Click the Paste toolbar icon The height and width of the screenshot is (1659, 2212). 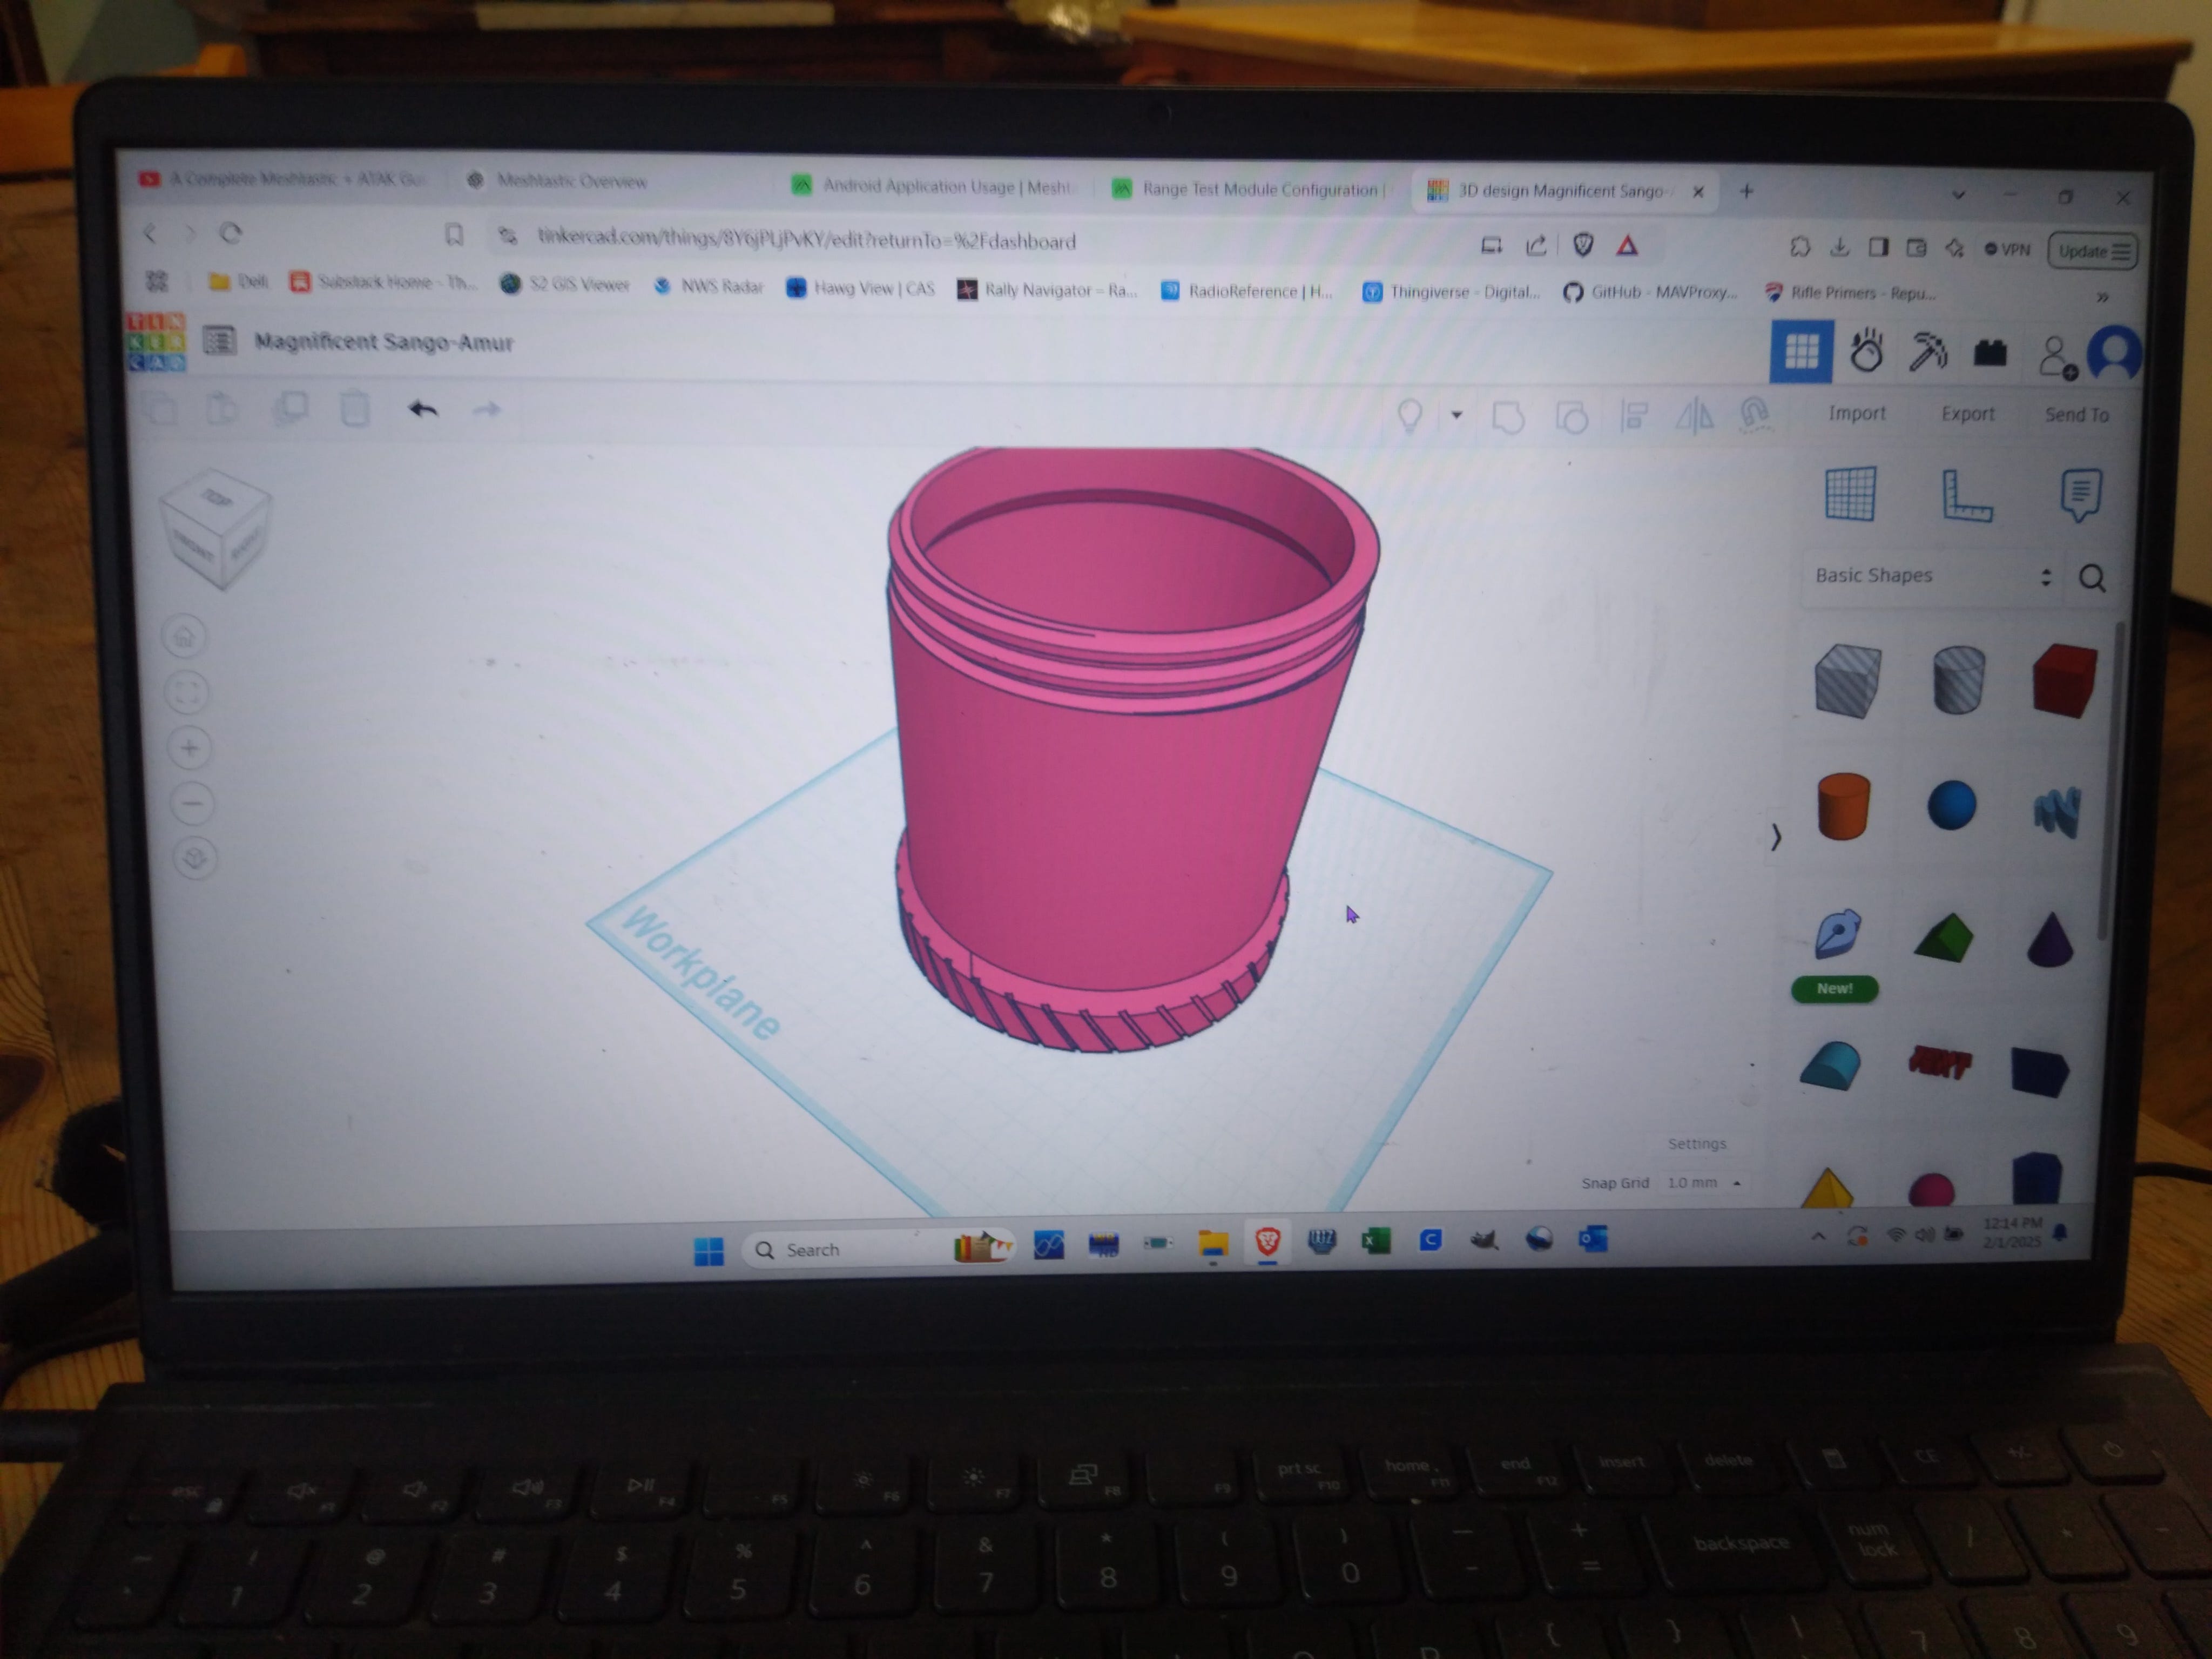pyautogui.click(x=222, y=408)
